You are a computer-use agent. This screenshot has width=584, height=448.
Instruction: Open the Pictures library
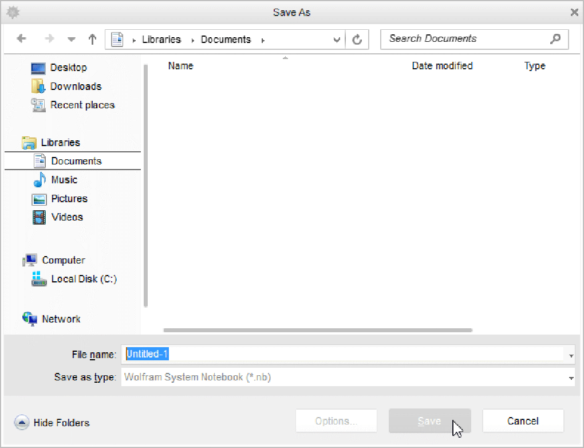69,199
